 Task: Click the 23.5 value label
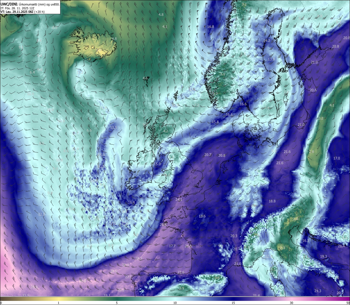[26, 295]
